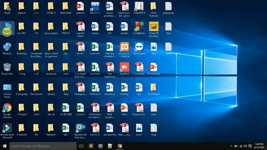Select the TeamViewer desktop icon
Screen dimensions: 267x150
pos(139,48)
